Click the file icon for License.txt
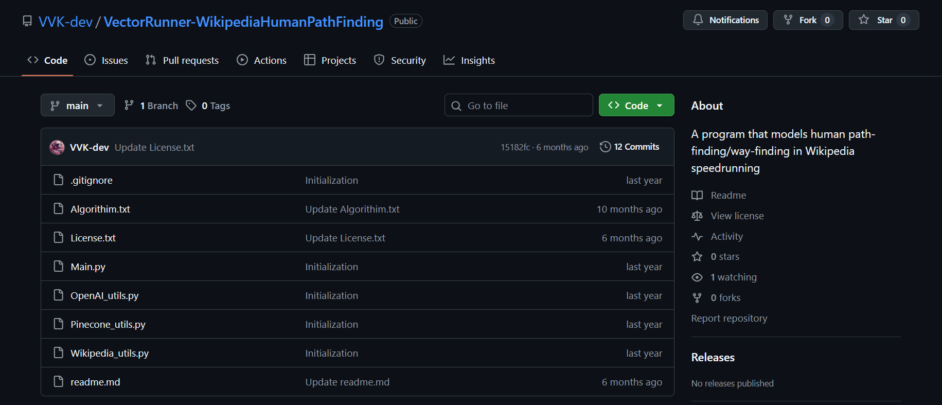The image size is (942, 405). click(59, 238)
